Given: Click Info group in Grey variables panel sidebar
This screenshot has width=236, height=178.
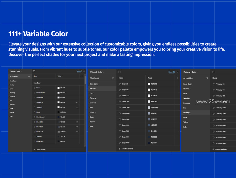Looking at the screenshot, I should point(91,108).
